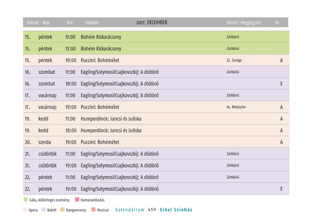Click the 'Kalendárium' footer text
This screenshot has width=311, height=224.
tap(130, 210)
